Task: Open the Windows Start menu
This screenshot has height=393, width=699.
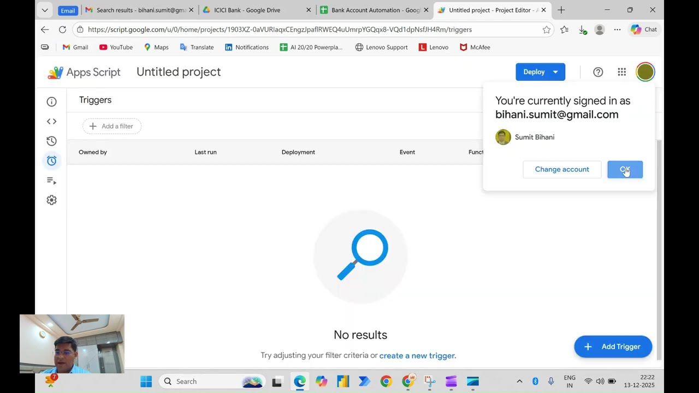Action: coord(146,382)
